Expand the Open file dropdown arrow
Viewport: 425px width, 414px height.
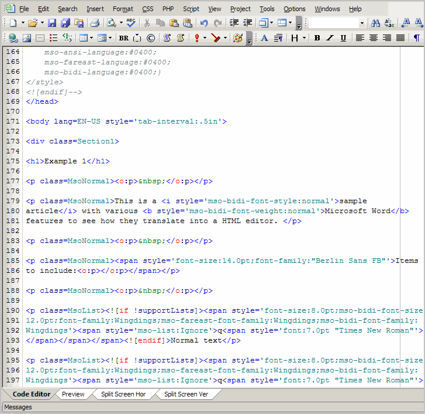click(x=42, y=23)
